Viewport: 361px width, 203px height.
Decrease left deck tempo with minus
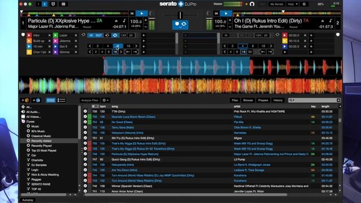pyautogui.click(x=146, y=27)
